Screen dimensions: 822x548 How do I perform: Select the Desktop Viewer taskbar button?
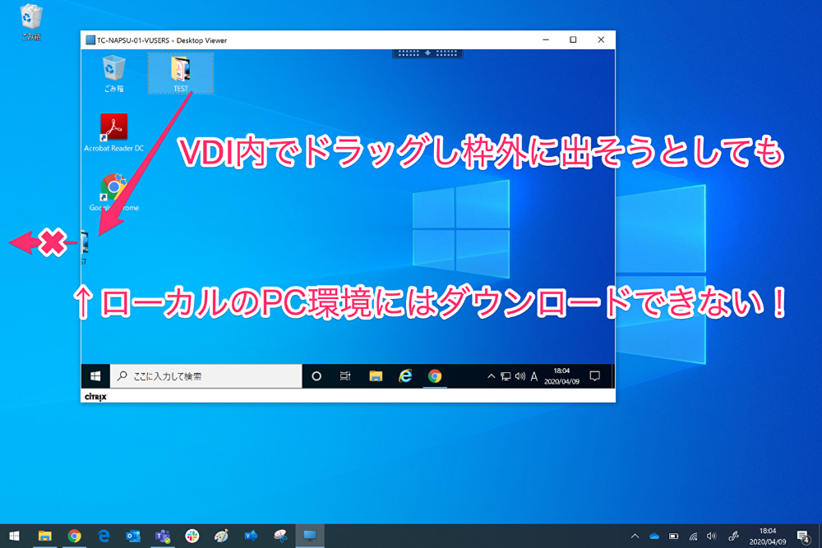(x=310, y=536)
